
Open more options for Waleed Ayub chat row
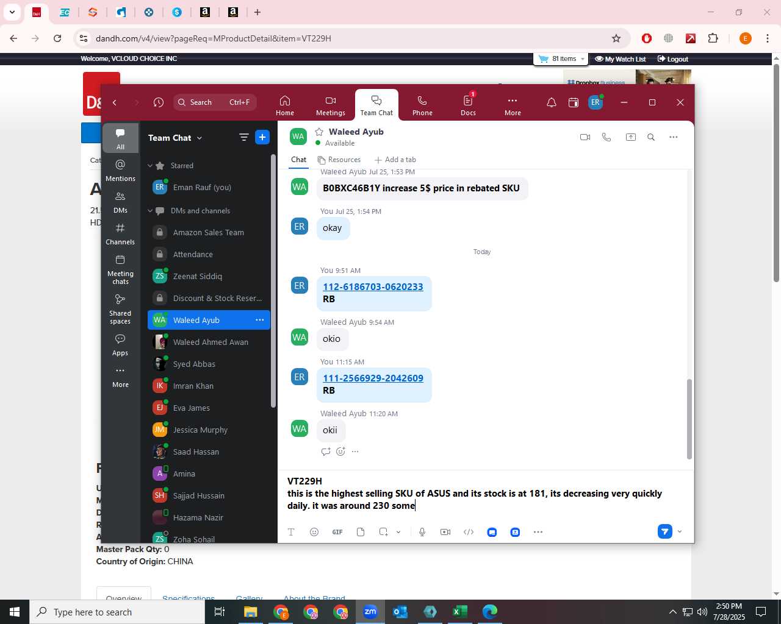click(260, 320)
